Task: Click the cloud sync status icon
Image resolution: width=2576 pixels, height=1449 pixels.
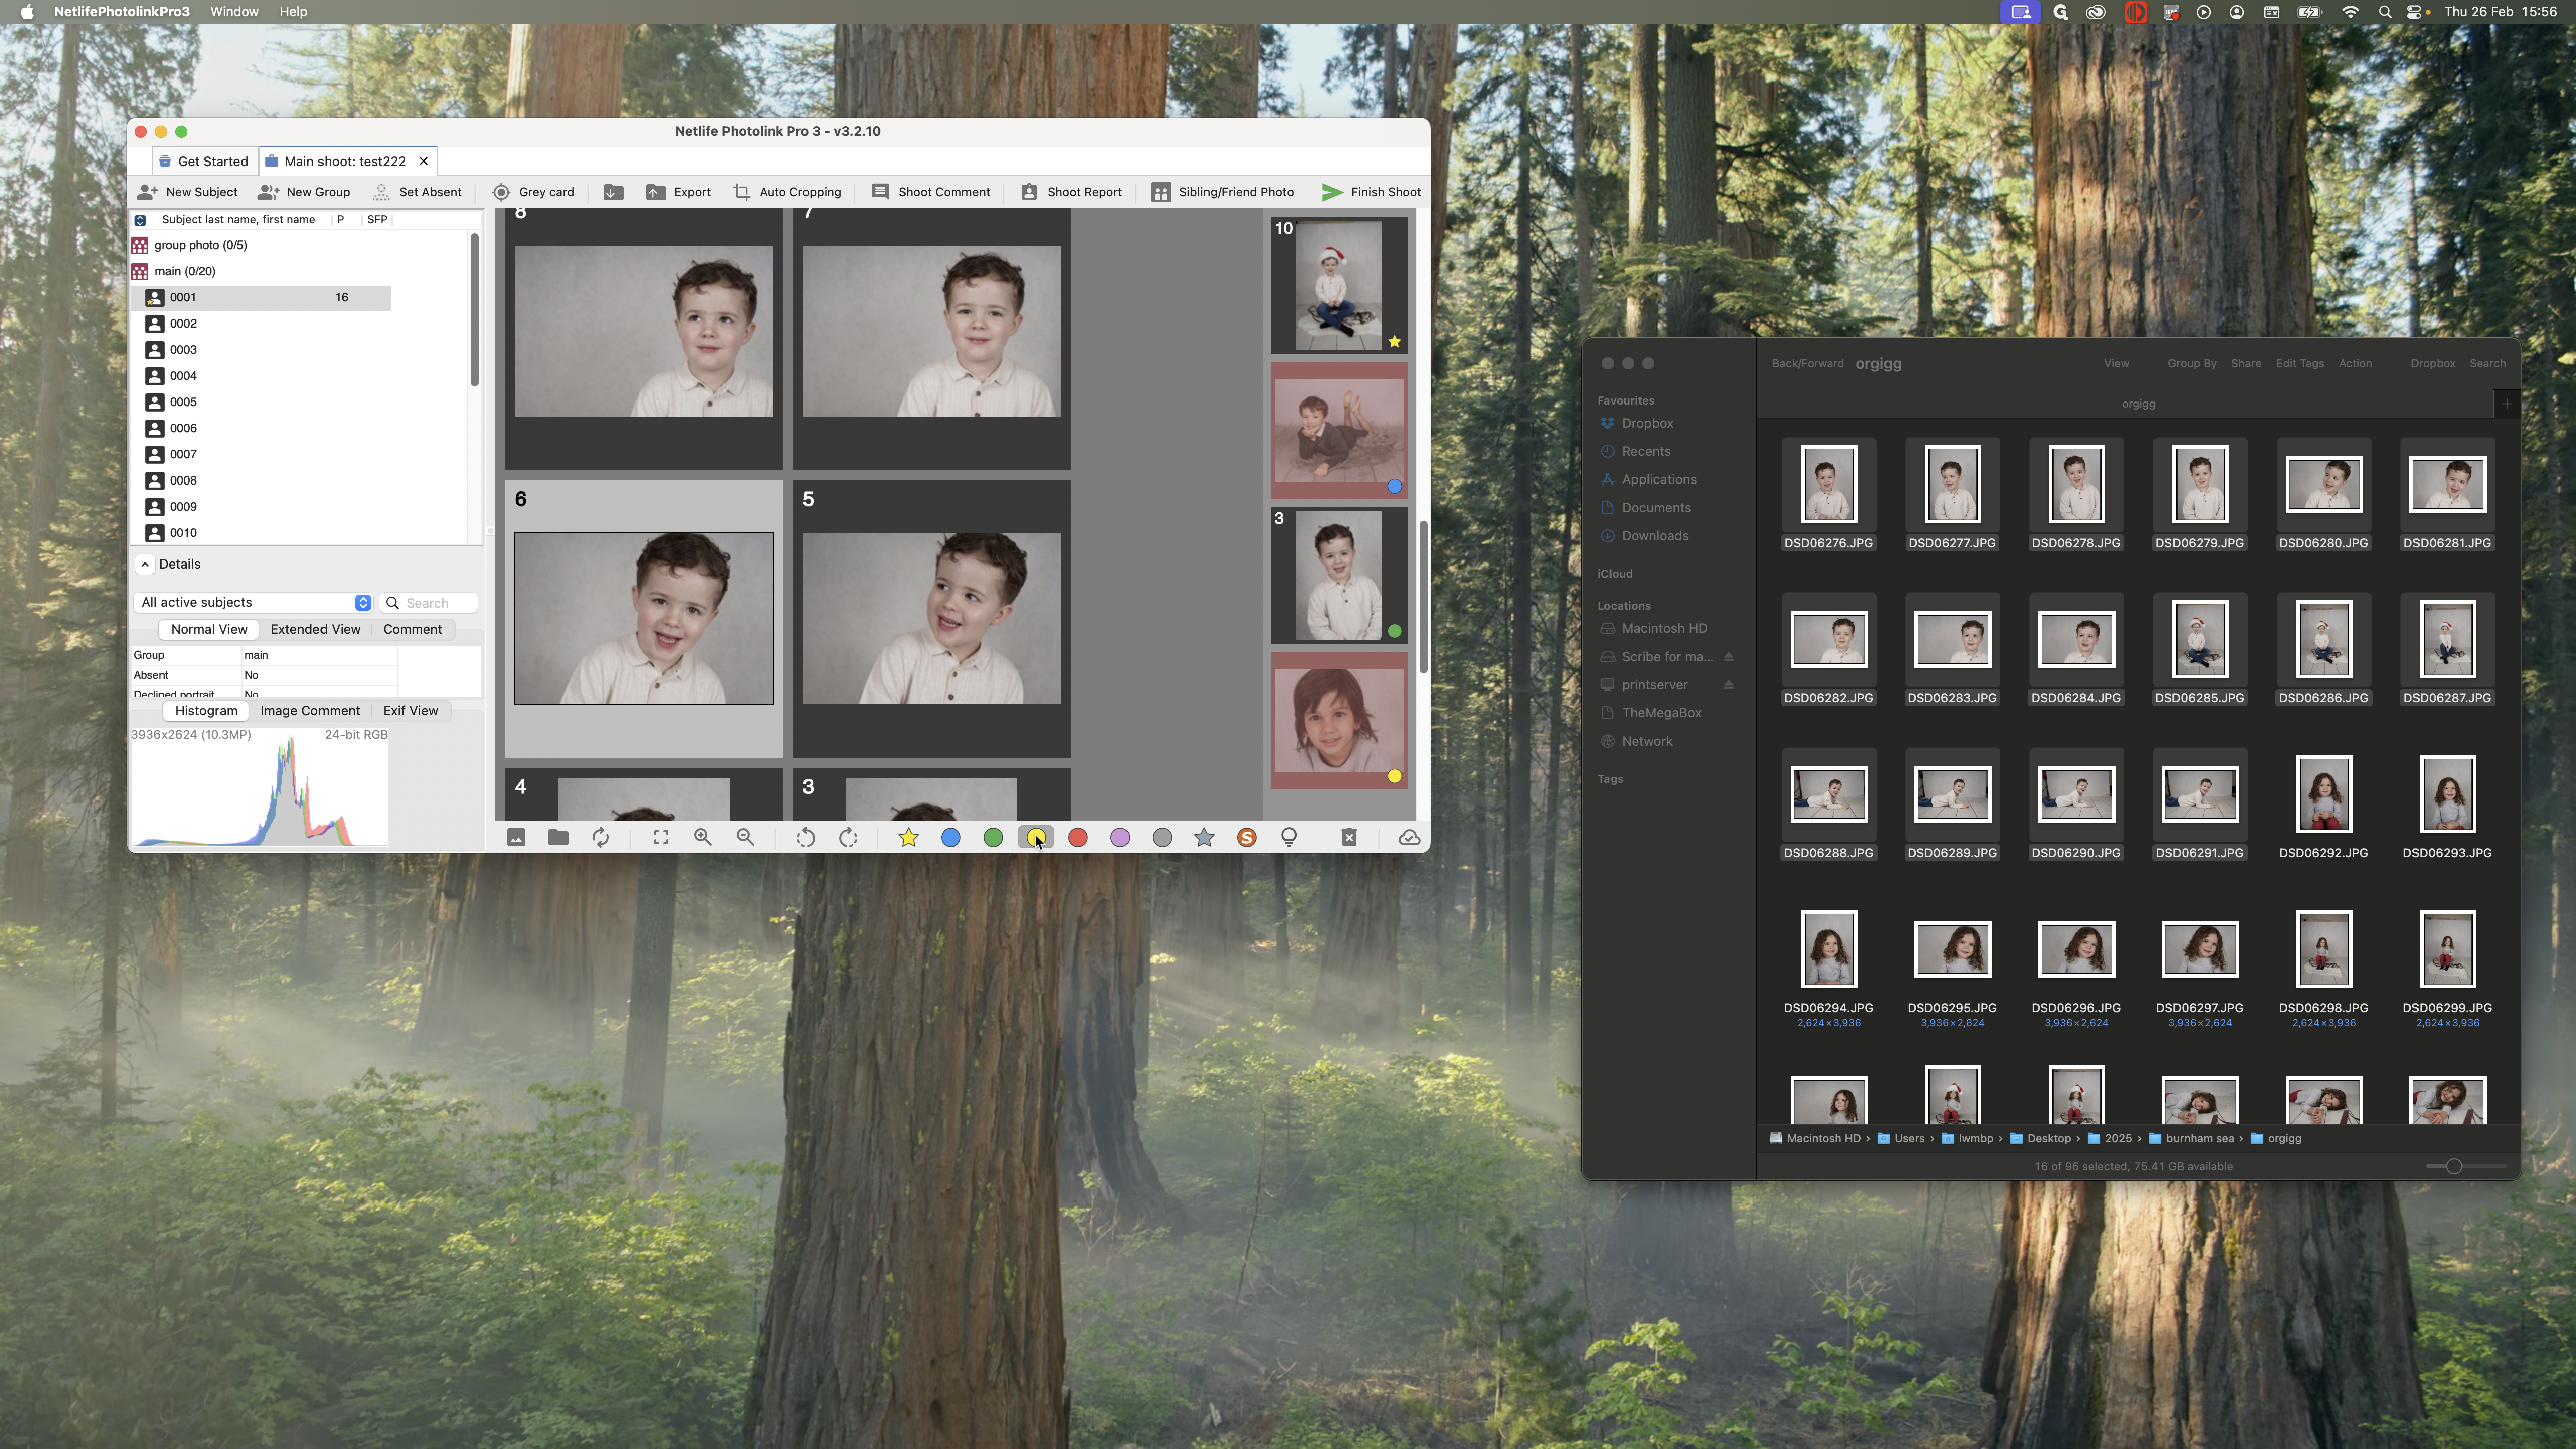Action: point(1409,837)
